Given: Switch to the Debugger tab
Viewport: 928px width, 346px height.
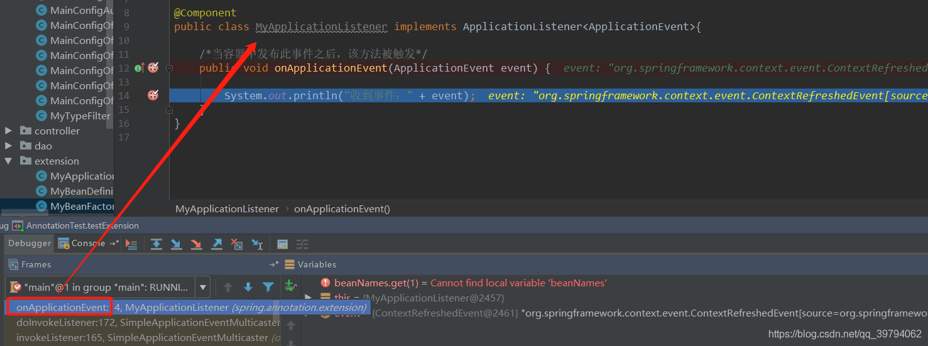Looking at the screenshot, I should pos(30,243).
